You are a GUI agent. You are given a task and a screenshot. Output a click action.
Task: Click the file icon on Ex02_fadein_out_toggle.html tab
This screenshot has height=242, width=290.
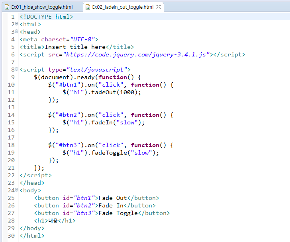pyautogui.click(x=88, y=7)
